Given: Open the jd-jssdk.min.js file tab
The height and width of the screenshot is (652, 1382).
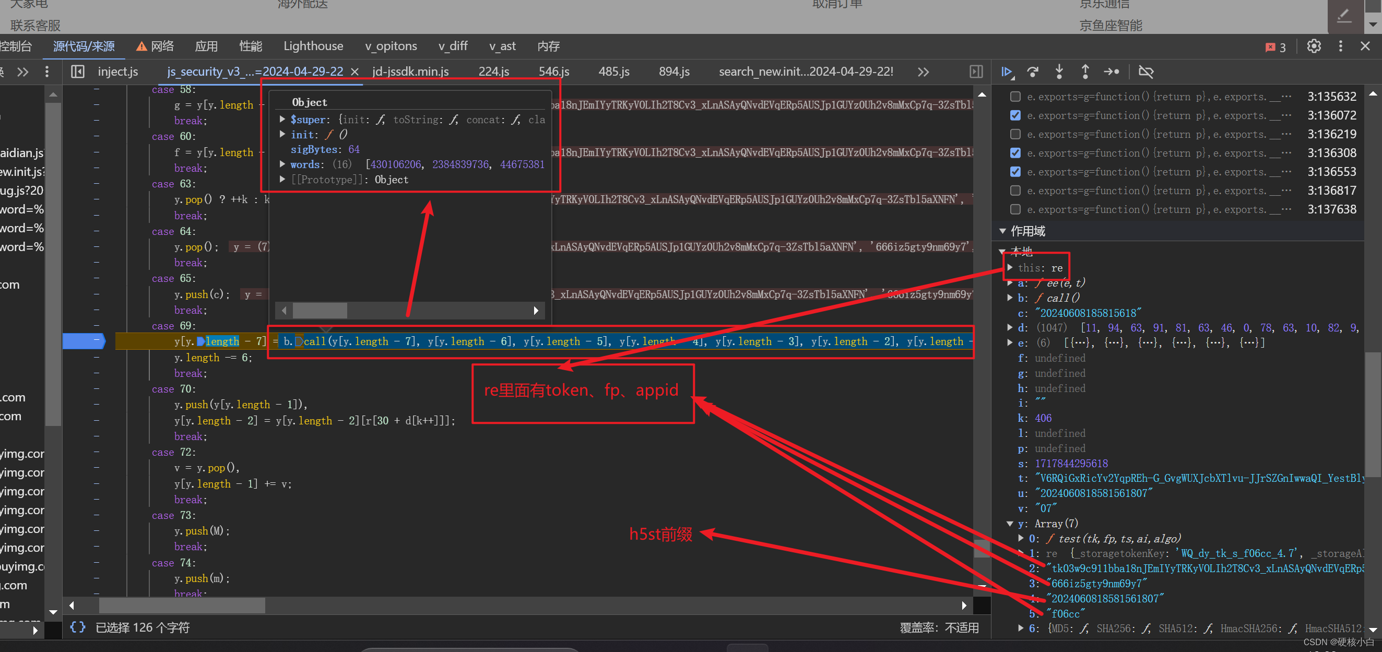Looking at the screenshot, I should pyautogui.click(x=410, y=72).
